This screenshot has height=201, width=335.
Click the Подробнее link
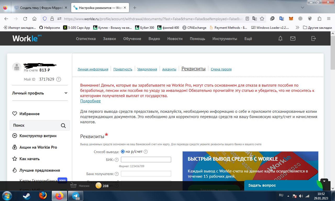point(90,101)
